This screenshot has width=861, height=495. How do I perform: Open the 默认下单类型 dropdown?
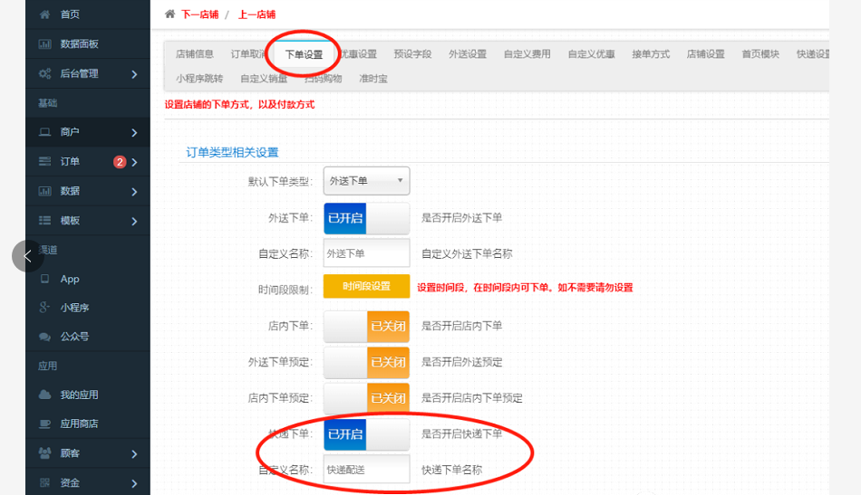(366, 181)
